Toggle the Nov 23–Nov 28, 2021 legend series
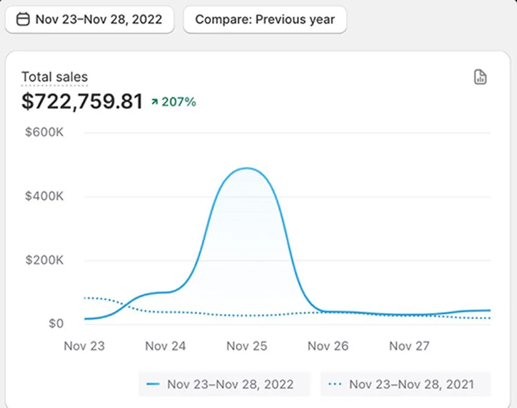The width and height of the screenshot is (517, 408). pos(405,384)
